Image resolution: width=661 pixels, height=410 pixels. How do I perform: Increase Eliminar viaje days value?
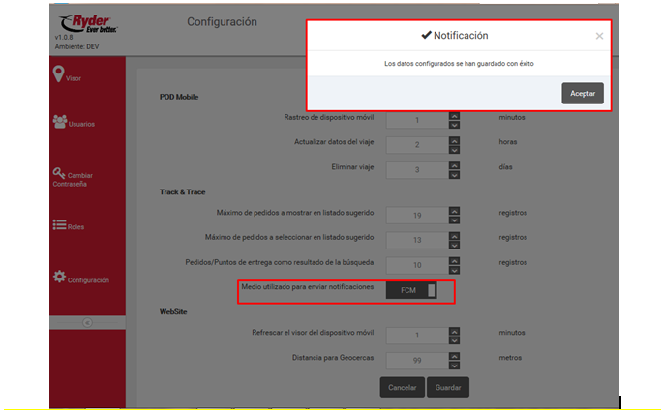tap(454, 162)
